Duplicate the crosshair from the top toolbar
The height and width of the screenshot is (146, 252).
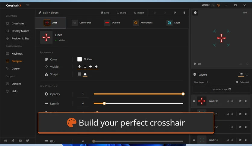pyautogui.click(x=175, y=13)
